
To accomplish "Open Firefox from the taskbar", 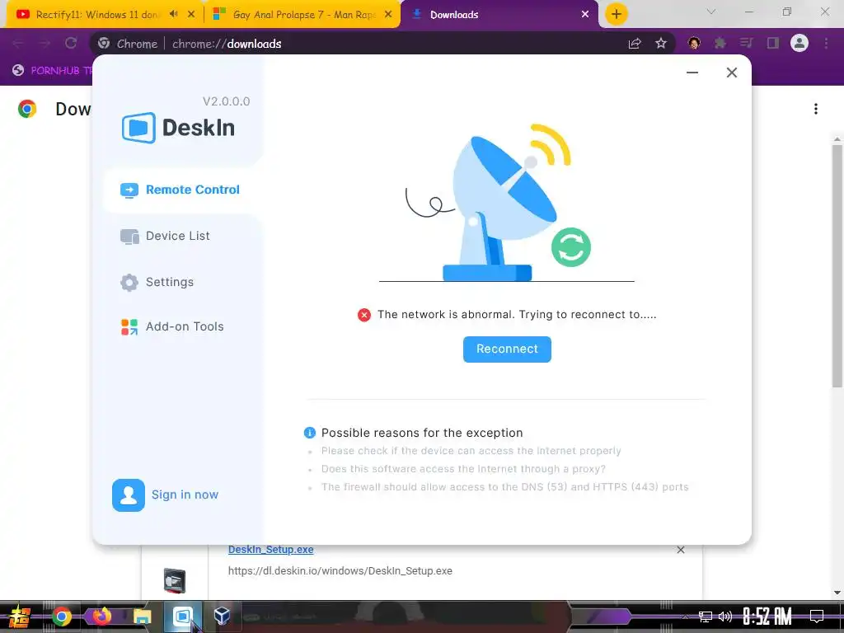I will (101, 617).
